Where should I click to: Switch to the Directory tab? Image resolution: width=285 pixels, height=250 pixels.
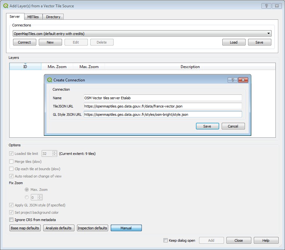pyautogui.click(x=53, y=17)
